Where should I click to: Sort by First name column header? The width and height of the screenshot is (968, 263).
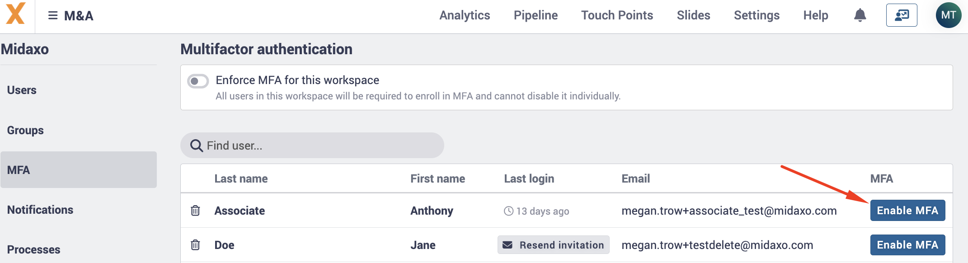437,179
